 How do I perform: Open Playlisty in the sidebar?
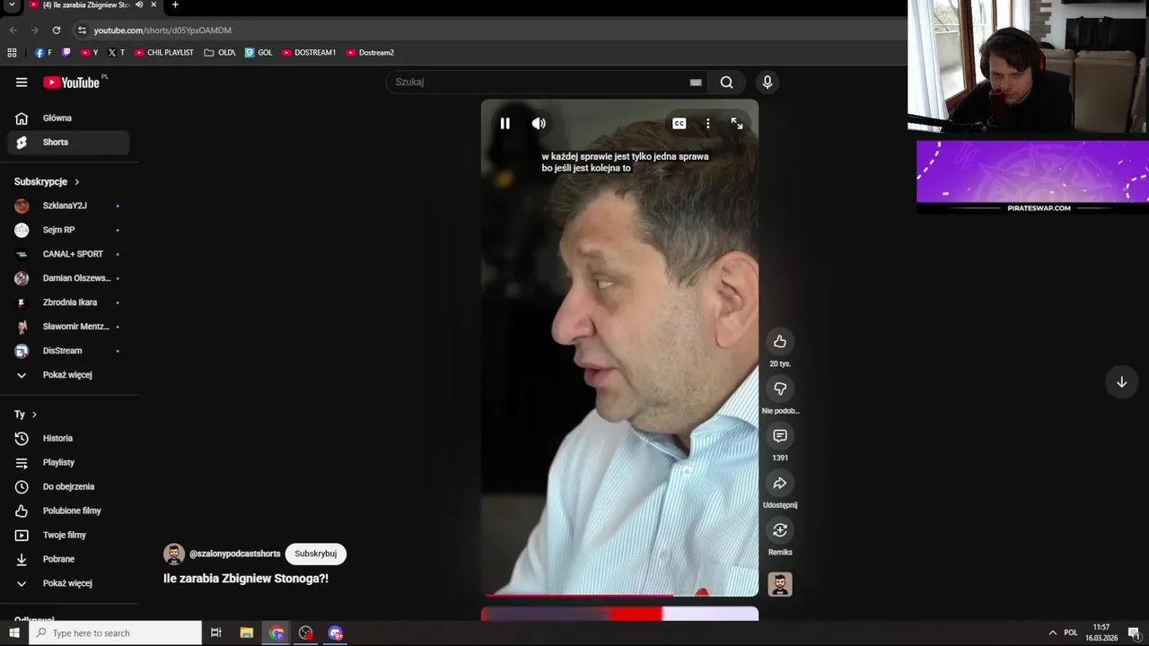(68, 463)
